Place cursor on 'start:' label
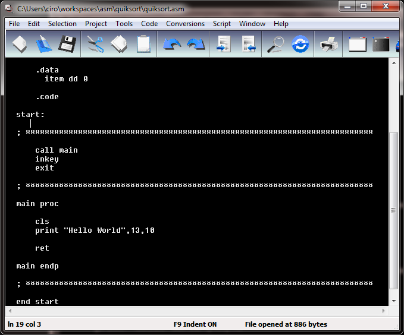Image resolution: width=404 pixels, height=335 pixels. [30, 115]
